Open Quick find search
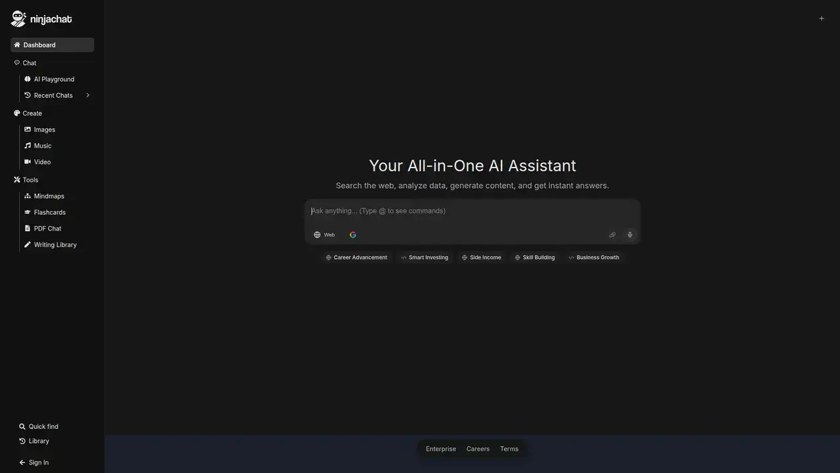 tap(43, 426)
